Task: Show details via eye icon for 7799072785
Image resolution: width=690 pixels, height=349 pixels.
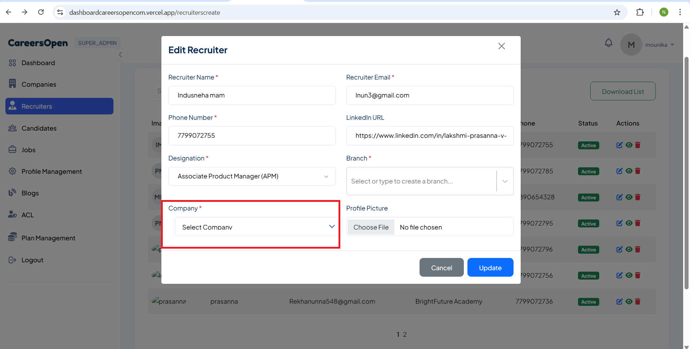Action: pyautogui.click(x=629, y=171)
